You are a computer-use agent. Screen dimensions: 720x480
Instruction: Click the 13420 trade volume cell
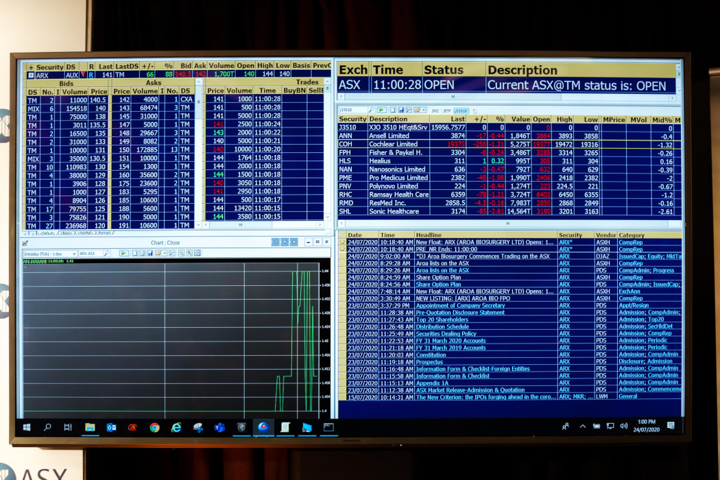[239, 208]
